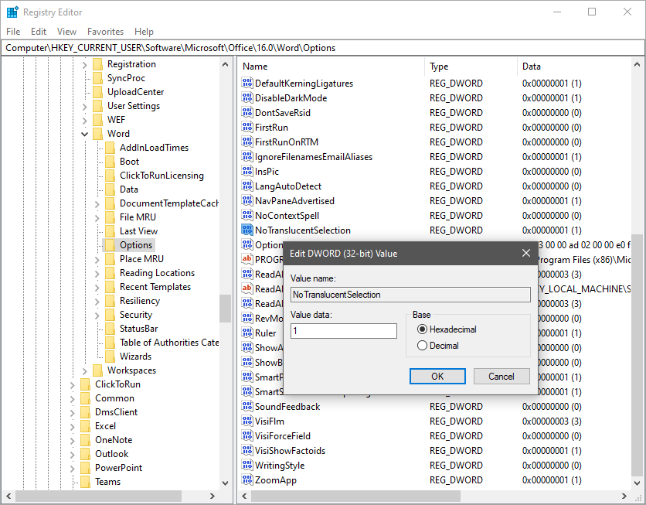Click the values pane horizontal scrollbar thumb
646x505 pixels.
(355, 496)
